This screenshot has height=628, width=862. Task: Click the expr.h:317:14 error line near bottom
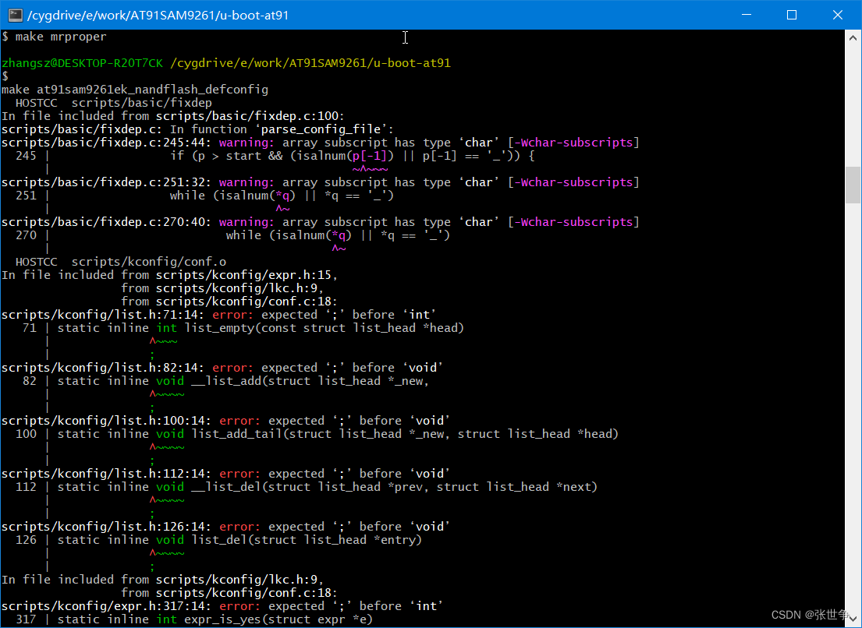click(x=218, y=605)
